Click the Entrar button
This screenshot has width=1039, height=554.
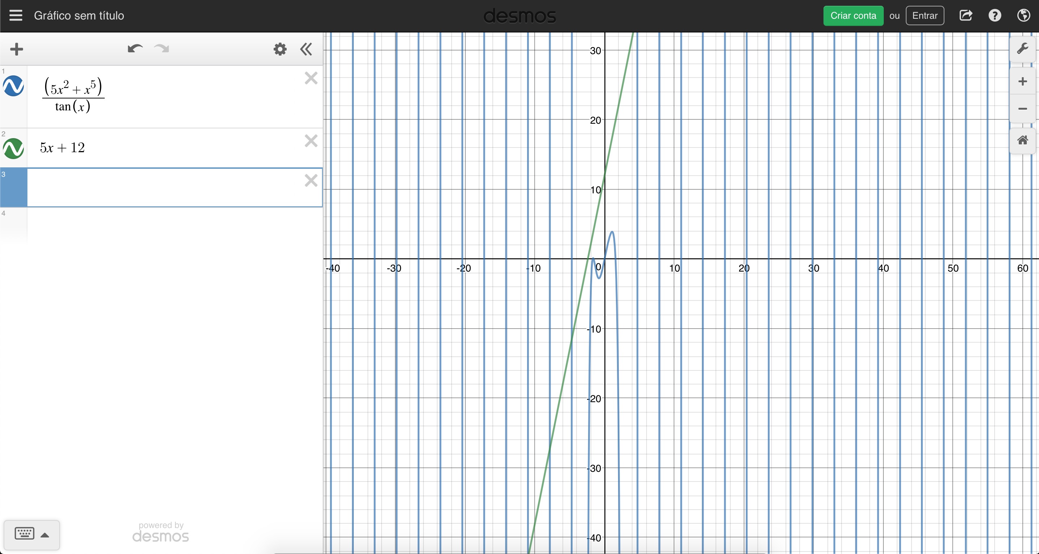[x=925, y=16]
